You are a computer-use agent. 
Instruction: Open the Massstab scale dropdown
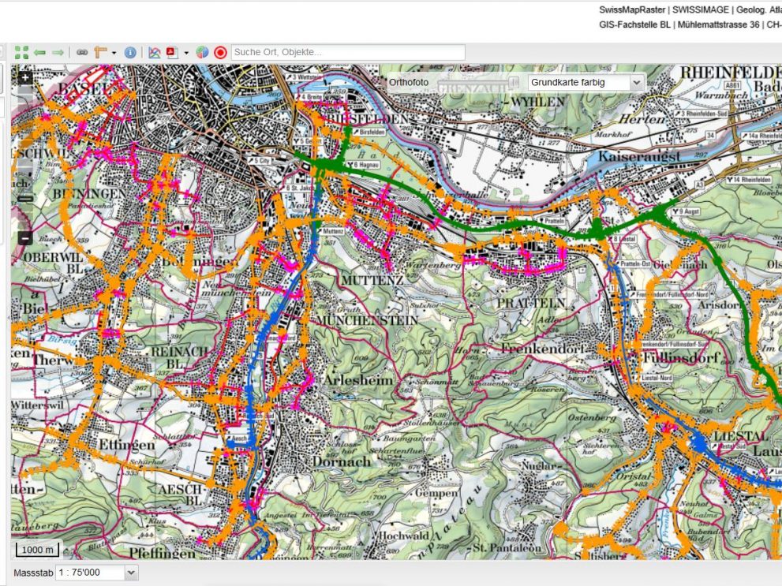pos(131,573)
